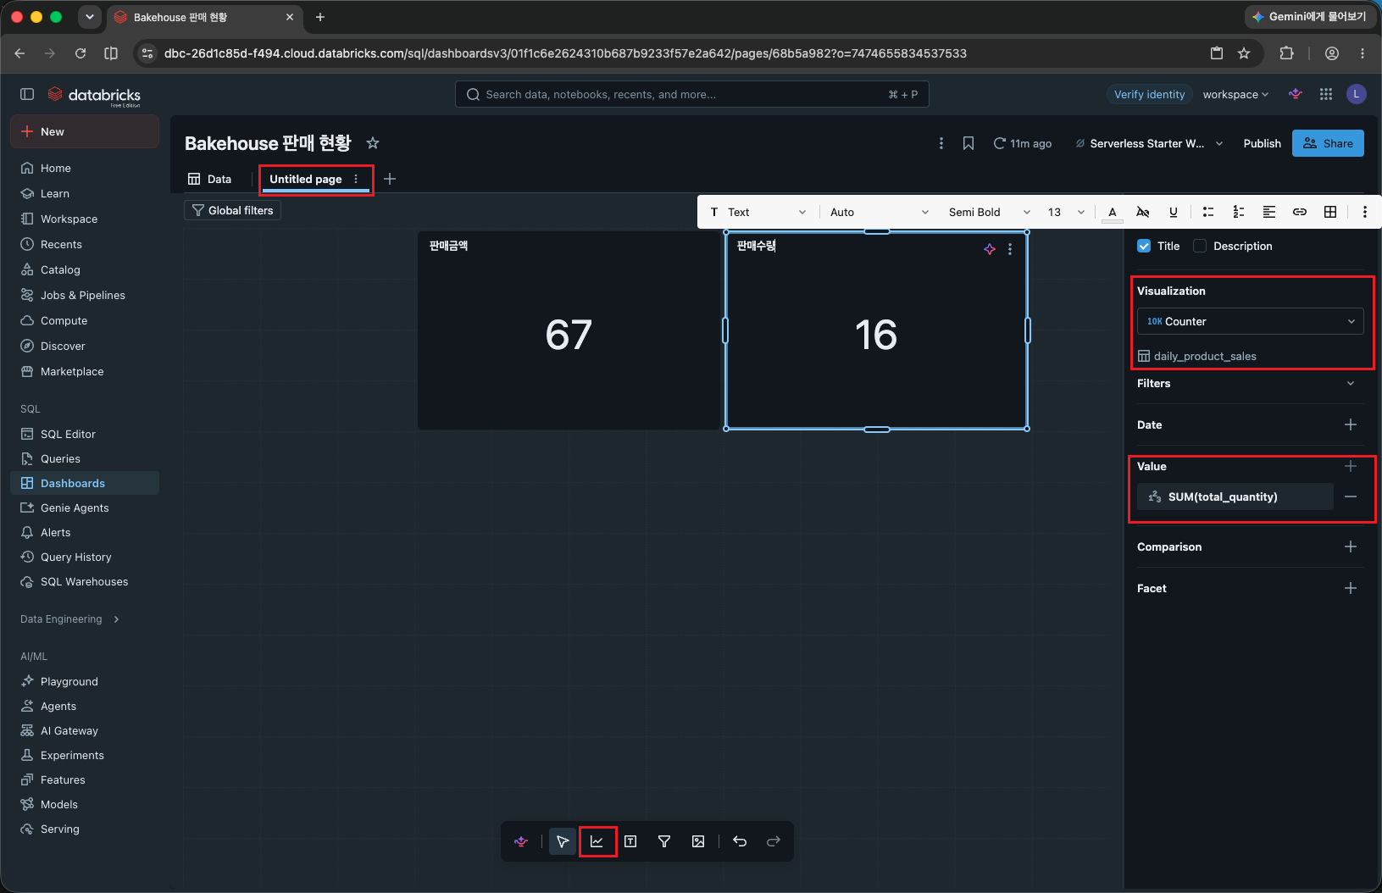Refresh dashboard data updated 11m ago

[1023, 143]
